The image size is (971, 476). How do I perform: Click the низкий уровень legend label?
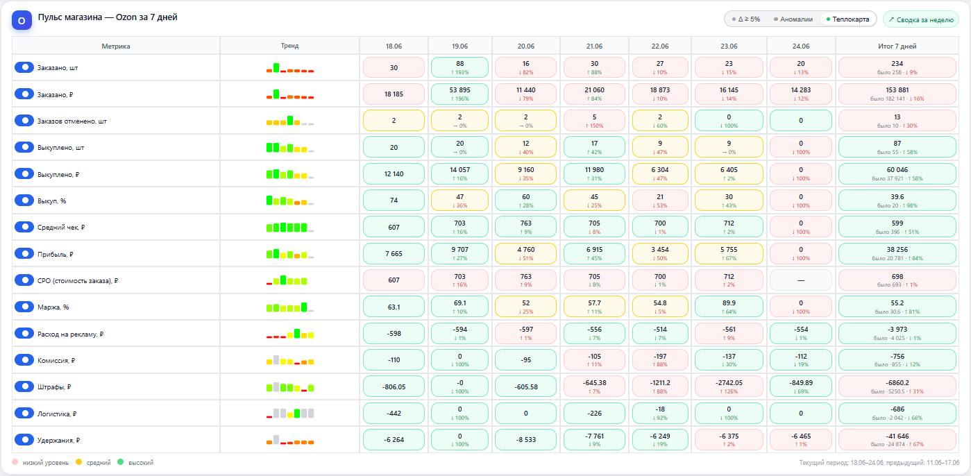tap(46, 462)
